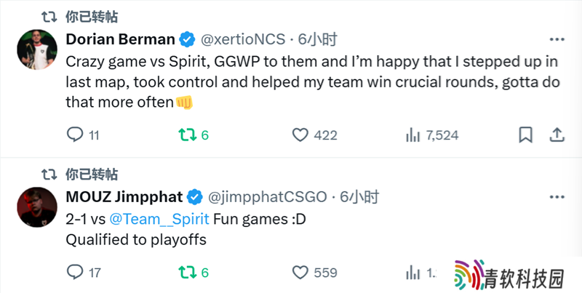582x293 pixels.
Task: Open more options on Dorian Berman's tweet
Action: click(557, 39)
